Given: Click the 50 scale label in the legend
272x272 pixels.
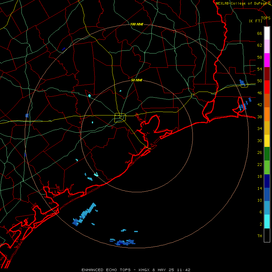Looking at the screenshot, I should (x=260, y=81).
